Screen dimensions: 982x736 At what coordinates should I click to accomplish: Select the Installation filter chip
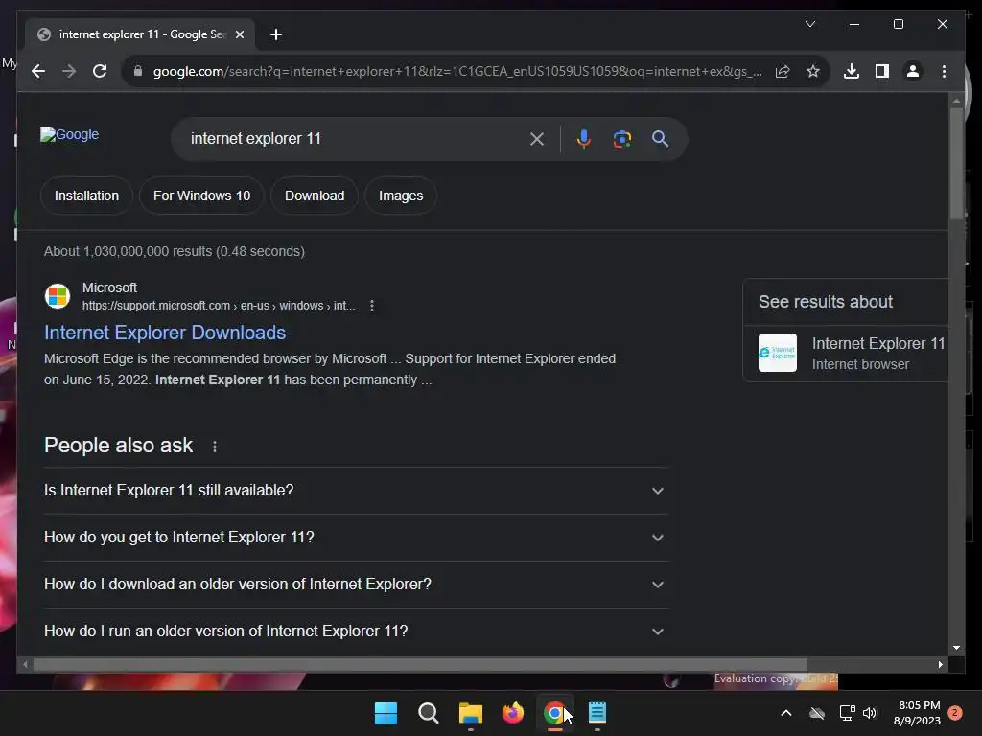86,195
